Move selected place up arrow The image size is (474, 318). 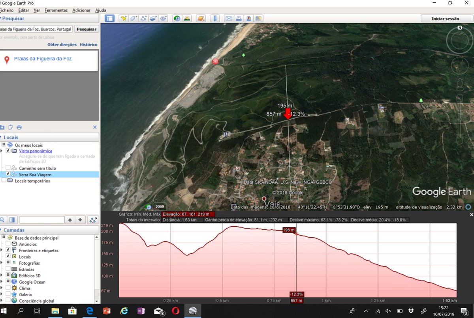(70, 220)
